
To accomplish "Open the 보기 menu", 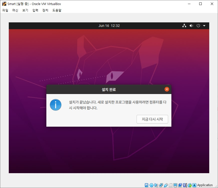I will point(25,10).
